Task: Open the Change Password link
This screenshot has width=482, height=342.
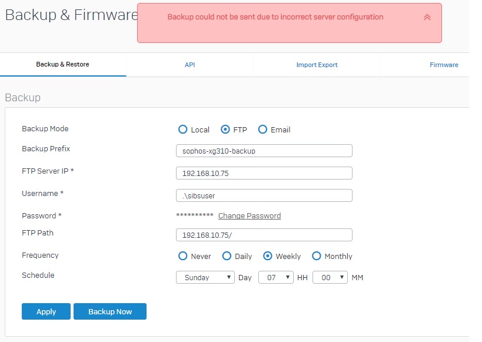Action: tap(250, 216)
